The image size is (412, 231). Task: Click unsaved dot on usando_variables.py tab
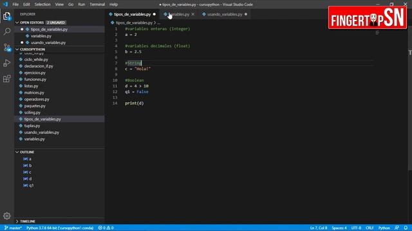[x=246, y=14]
